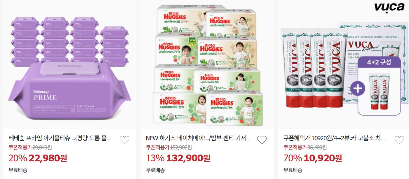The height and width of the screenshot is (179, 409).
Task: Click the vuca brand logo
Action: (x=389, y=7)
